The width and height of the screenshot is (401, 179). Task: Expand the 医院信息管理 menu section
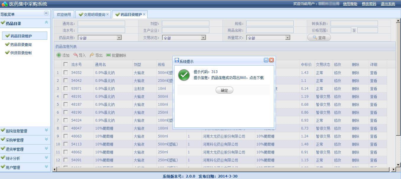(x=46, y=130)
